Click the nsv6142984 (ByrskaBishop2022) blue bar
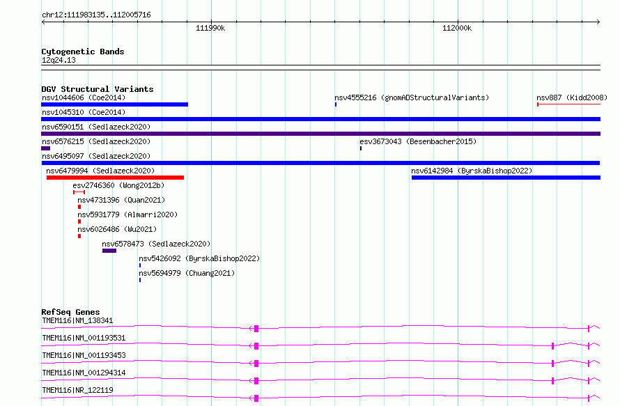 click(x=506, y=178)
